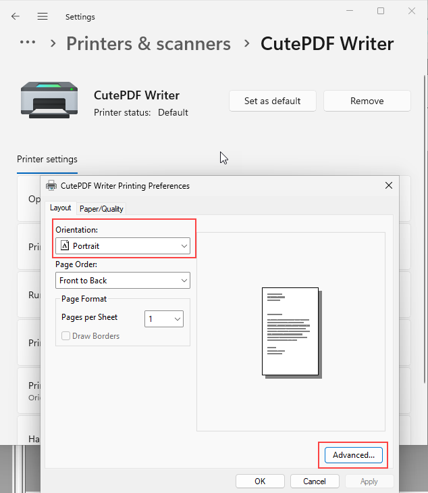Screen dimensions: 428x493
Task: Toggle the Draw Borders checkbox
Action: pos(65,336)
